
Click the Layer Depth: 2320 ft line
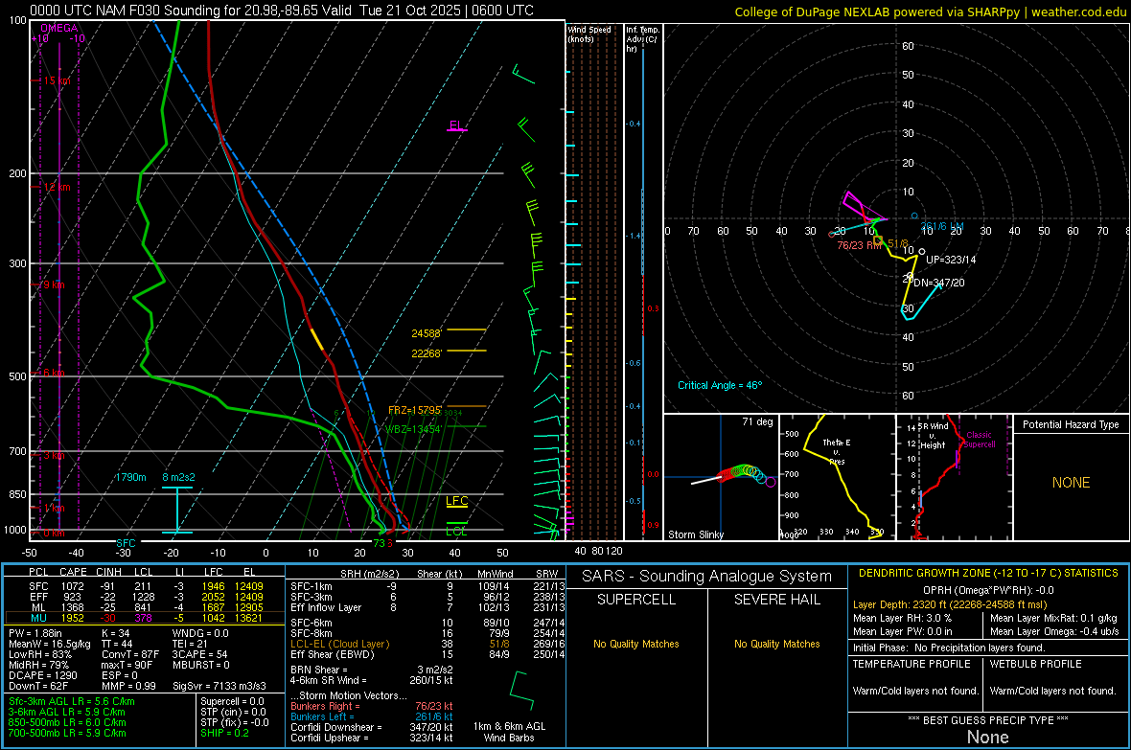950,605
